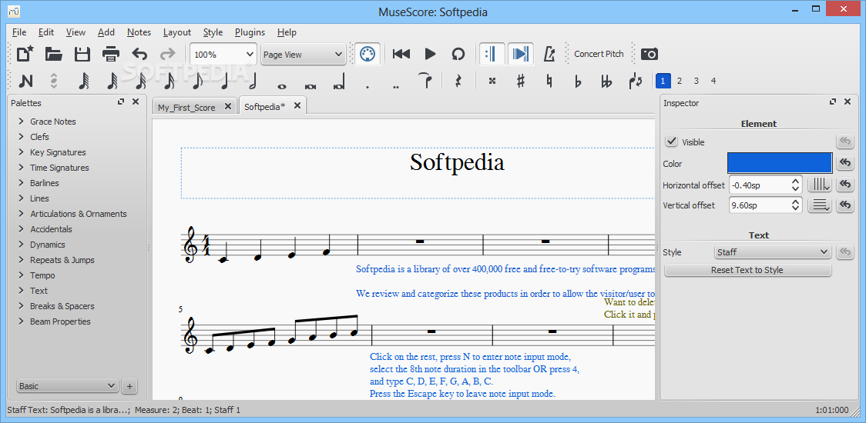Open the Plugins menu
The width and height of the screenshot is (866, 423).
pyautogui.click(x=250, y=32)
